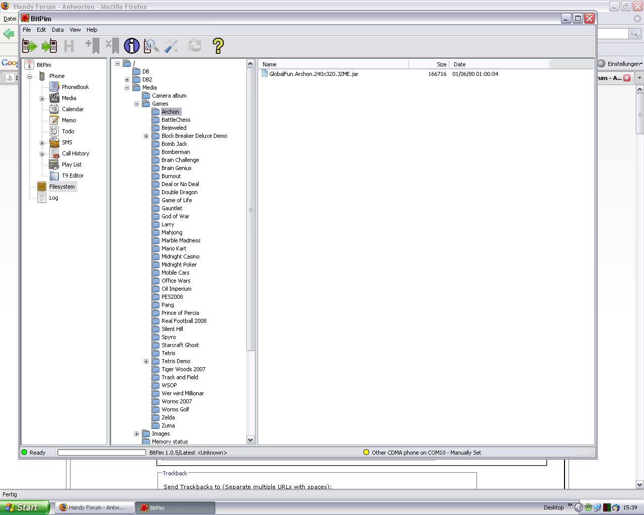Expand the Images folder

click(x=137, y=434)
